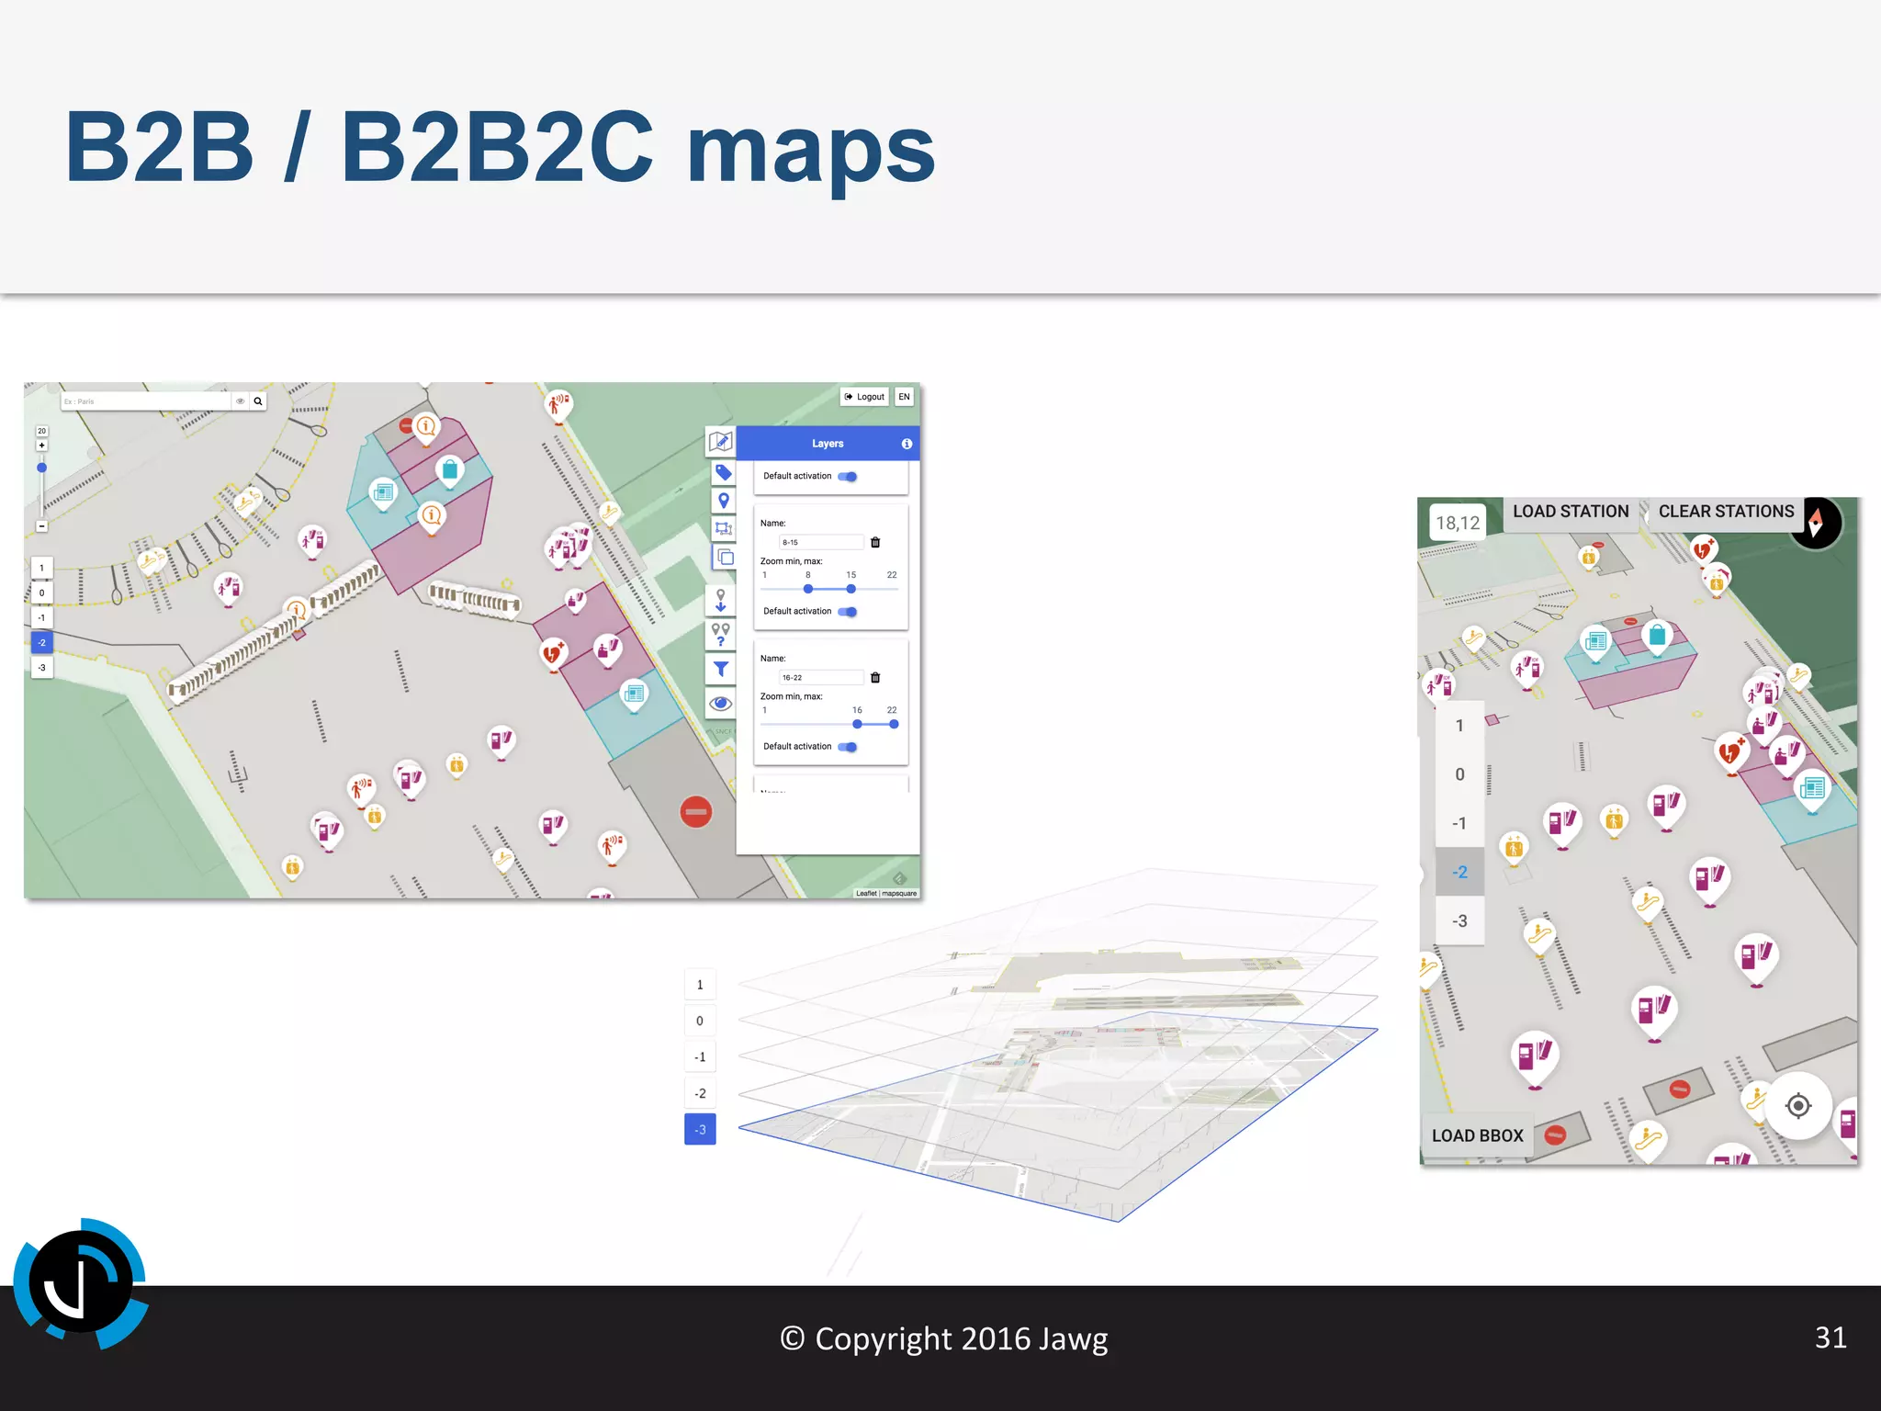Click the zoom level 20 indicator

click(41, 431)
